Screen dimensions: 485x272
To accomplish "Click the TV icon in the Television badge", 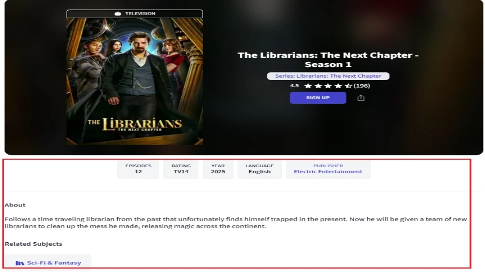I will (118, 14).
